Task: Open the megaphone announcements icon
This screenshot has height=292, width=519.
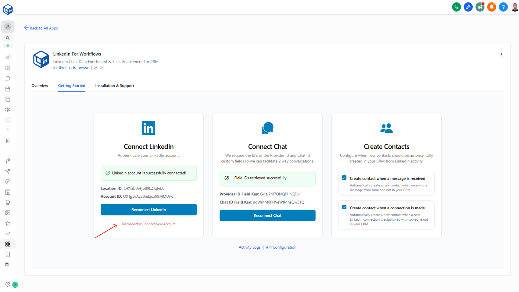Action: point(480,7)
